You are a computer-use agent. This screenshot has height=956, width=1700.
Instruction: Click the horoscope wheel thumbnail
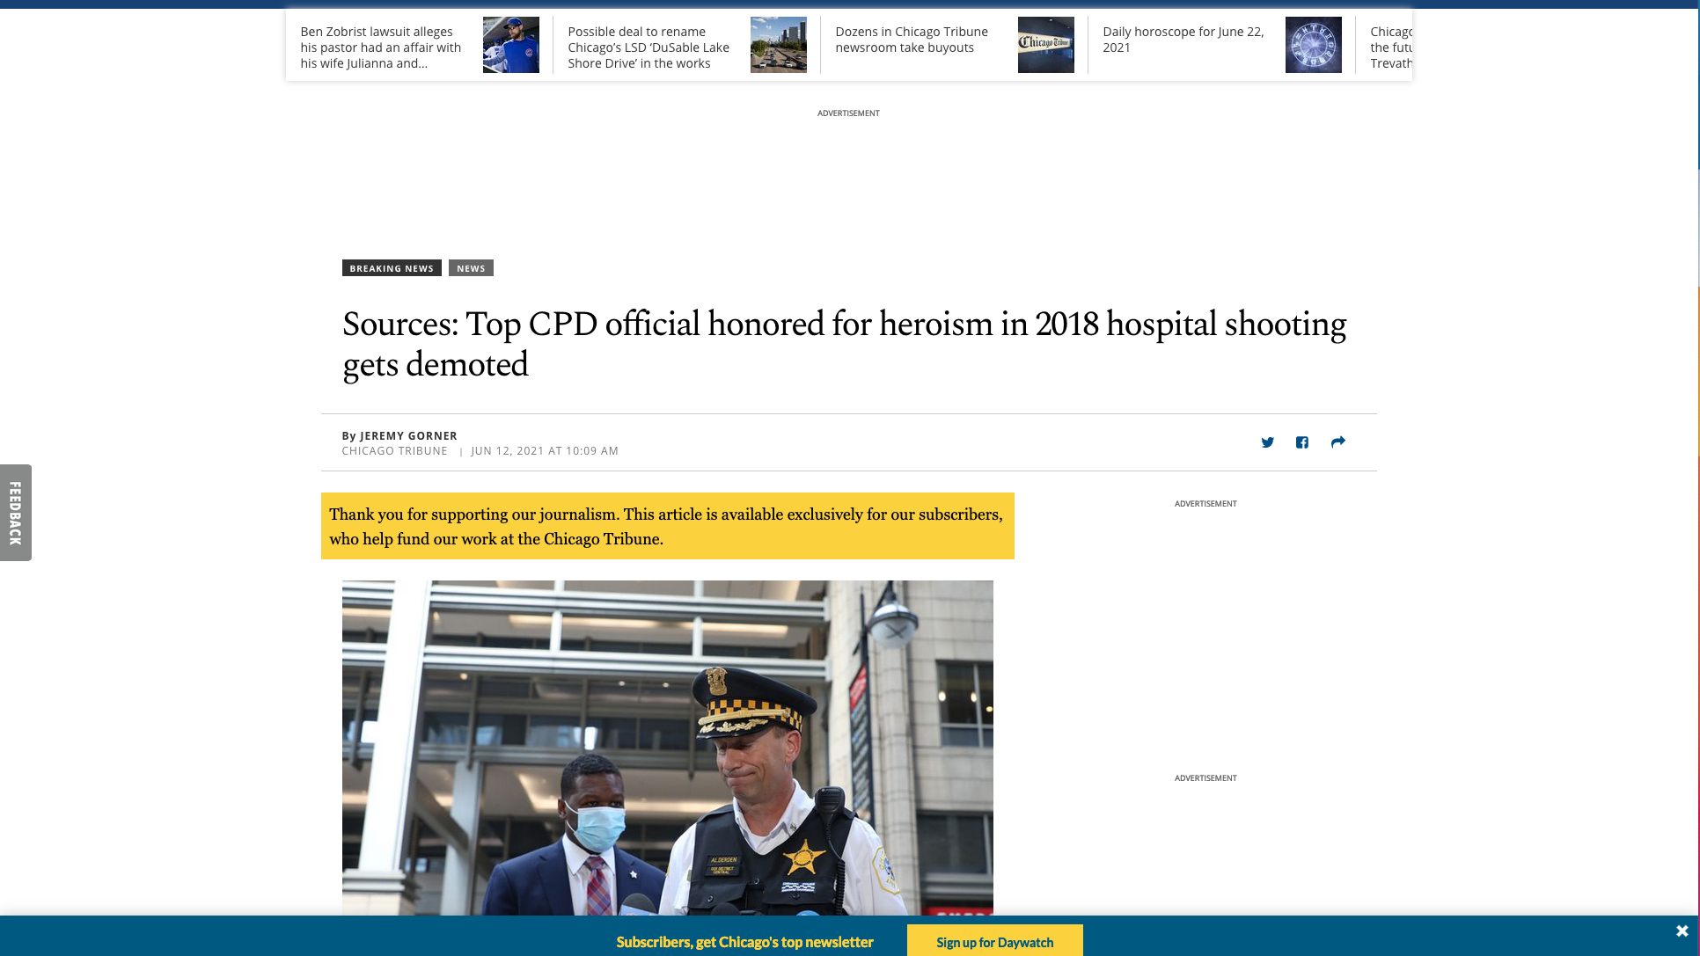(1314, 45)
